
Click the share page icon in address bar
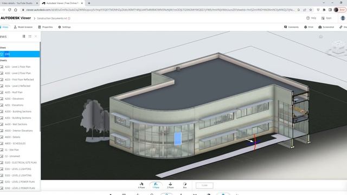pos(305,10)
